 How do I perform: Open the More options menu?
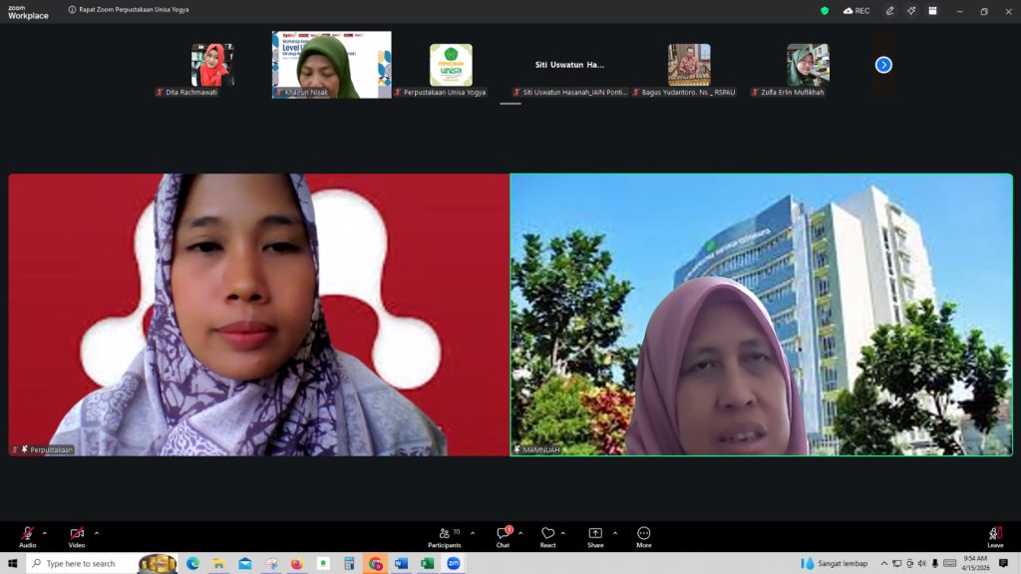pos(643,536)
